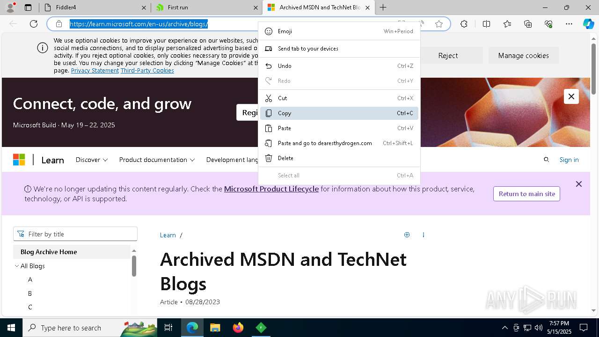
Task: Click the Manage cookies button
Action: (523, 55)
